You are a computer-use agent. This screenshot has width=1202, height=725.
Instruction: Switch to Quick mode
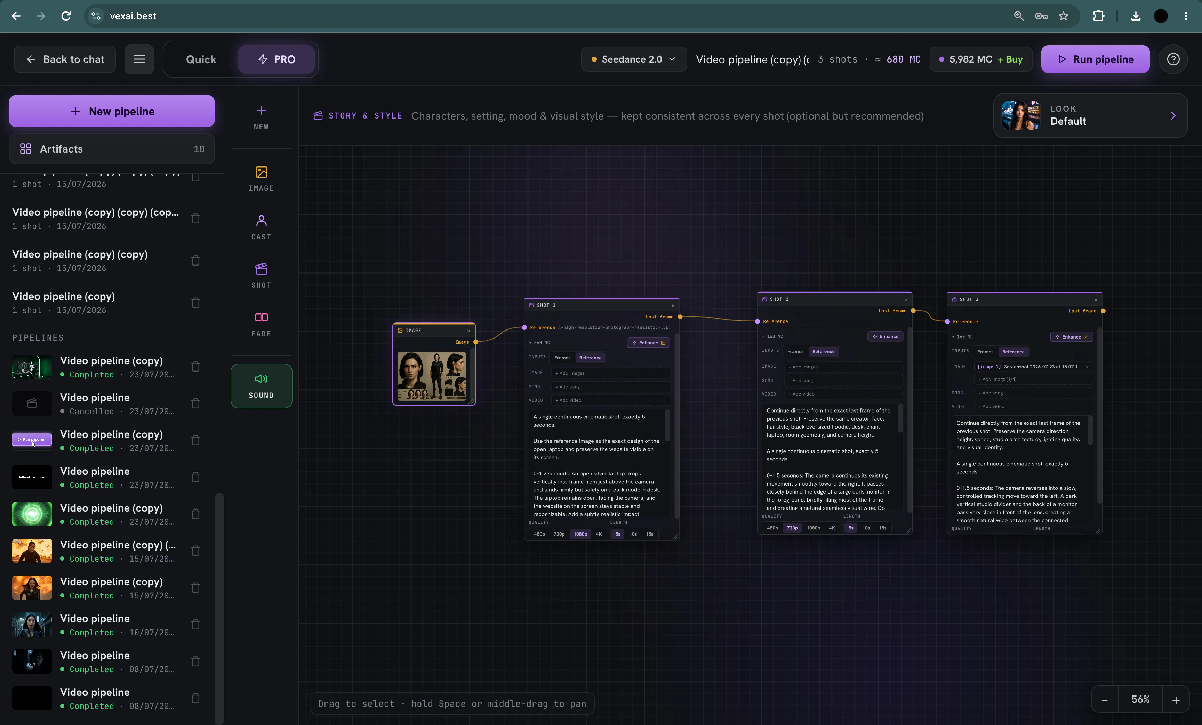tap(201, 59)
